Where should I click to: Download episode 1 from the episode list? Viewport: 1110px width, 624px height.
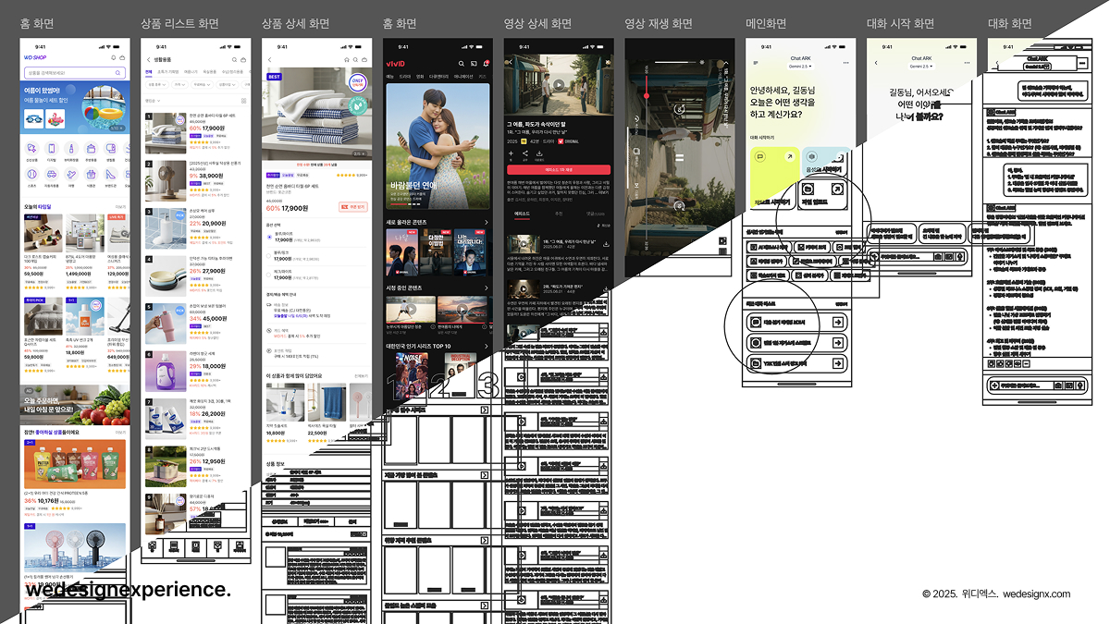pyautogui.click(x=606, y=244)
